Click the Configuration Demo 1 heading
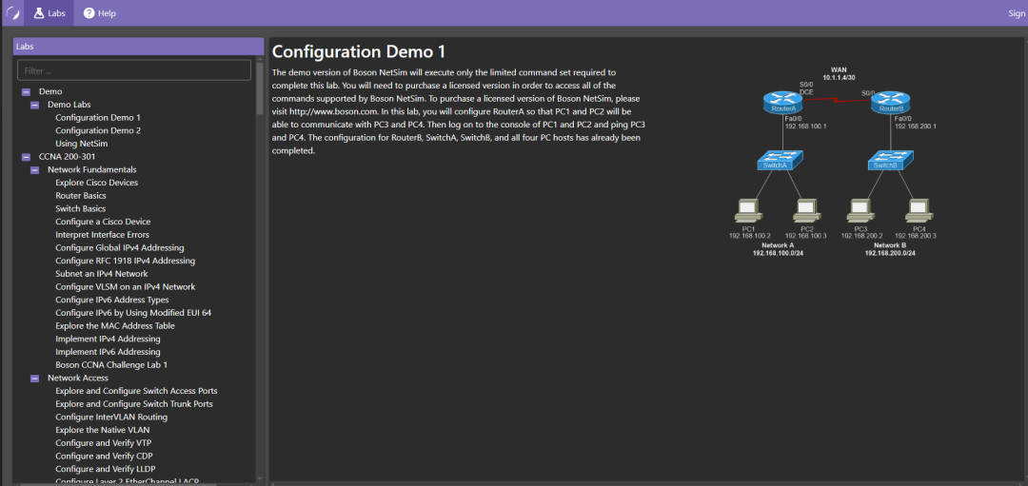Viewport: 1028px width, 486px height. pos(359,51)
